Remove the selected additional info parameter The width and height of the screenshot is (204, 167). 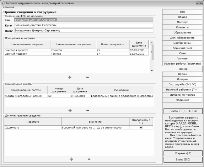pos(89,159)
